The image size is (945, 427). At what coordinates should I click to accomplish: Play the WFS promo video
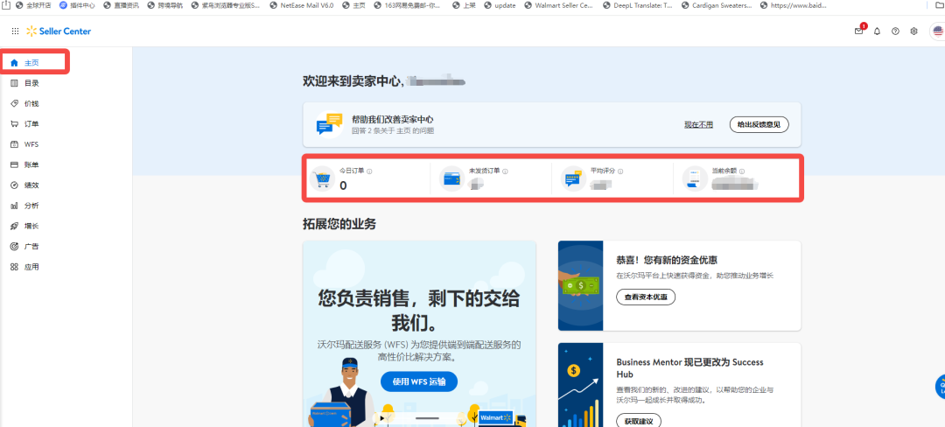381,417
